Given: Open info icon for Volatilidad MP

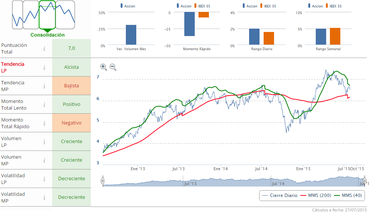Looking at the screenshot, I should coord(44,197).
